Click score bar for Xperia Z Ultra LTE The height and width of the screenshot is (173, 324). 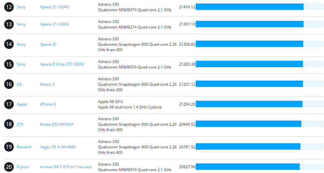[x=249, y=64]
